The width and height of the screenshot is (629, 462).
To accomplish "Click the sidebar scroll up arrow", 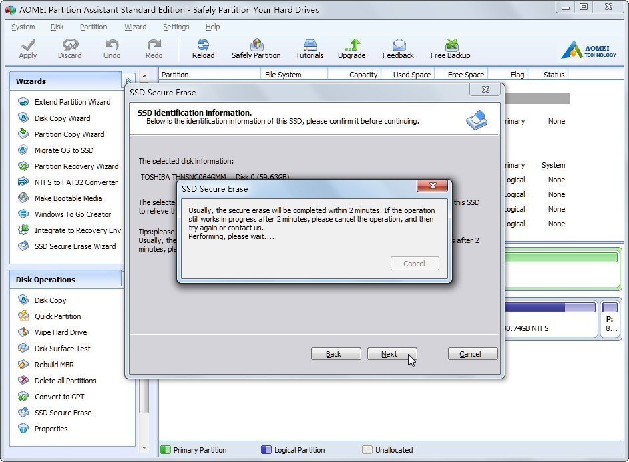I will [x=144, y=76].
